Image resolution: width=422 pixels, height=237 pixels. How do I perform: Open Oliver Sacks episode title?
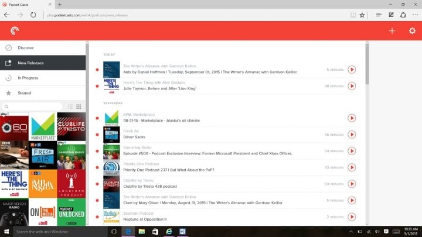[x=134, y=137]
